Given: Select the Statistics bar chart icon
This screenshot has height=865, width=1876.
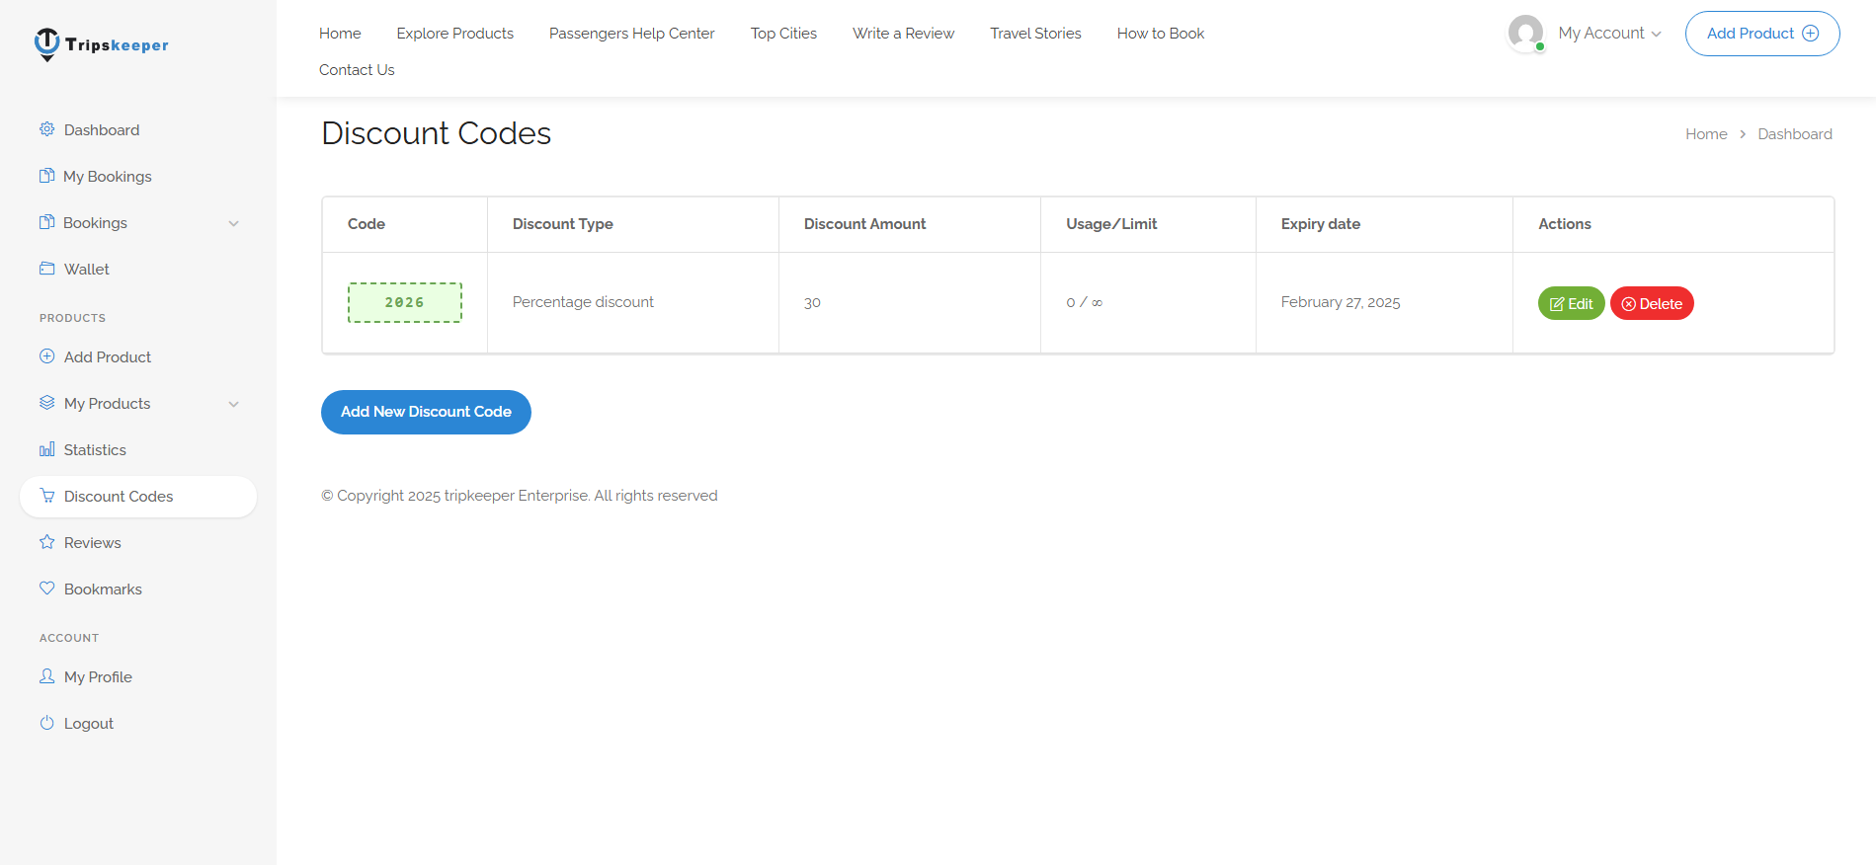Looking at the screenshot, I should click(46, 449).
